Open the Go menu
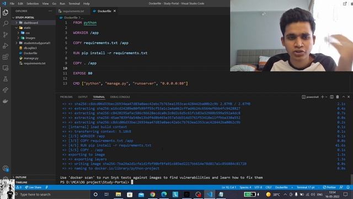353x199 pixels. (x=54, y=3)
